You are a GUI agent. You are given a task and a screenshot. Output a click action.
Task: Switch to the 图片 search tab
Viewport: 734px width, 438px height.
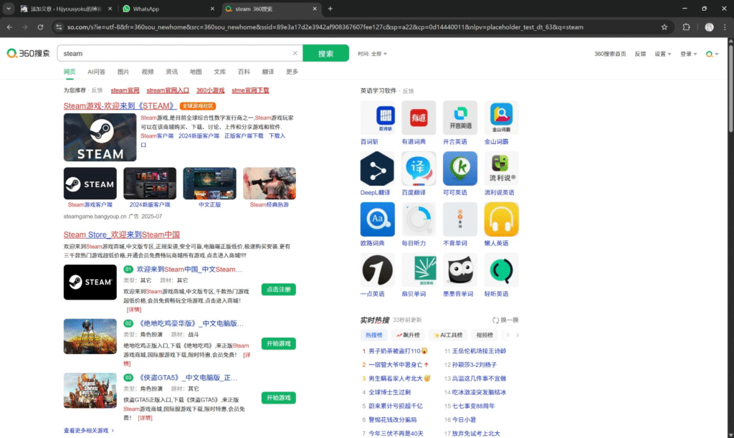click(x=123, y=72)
